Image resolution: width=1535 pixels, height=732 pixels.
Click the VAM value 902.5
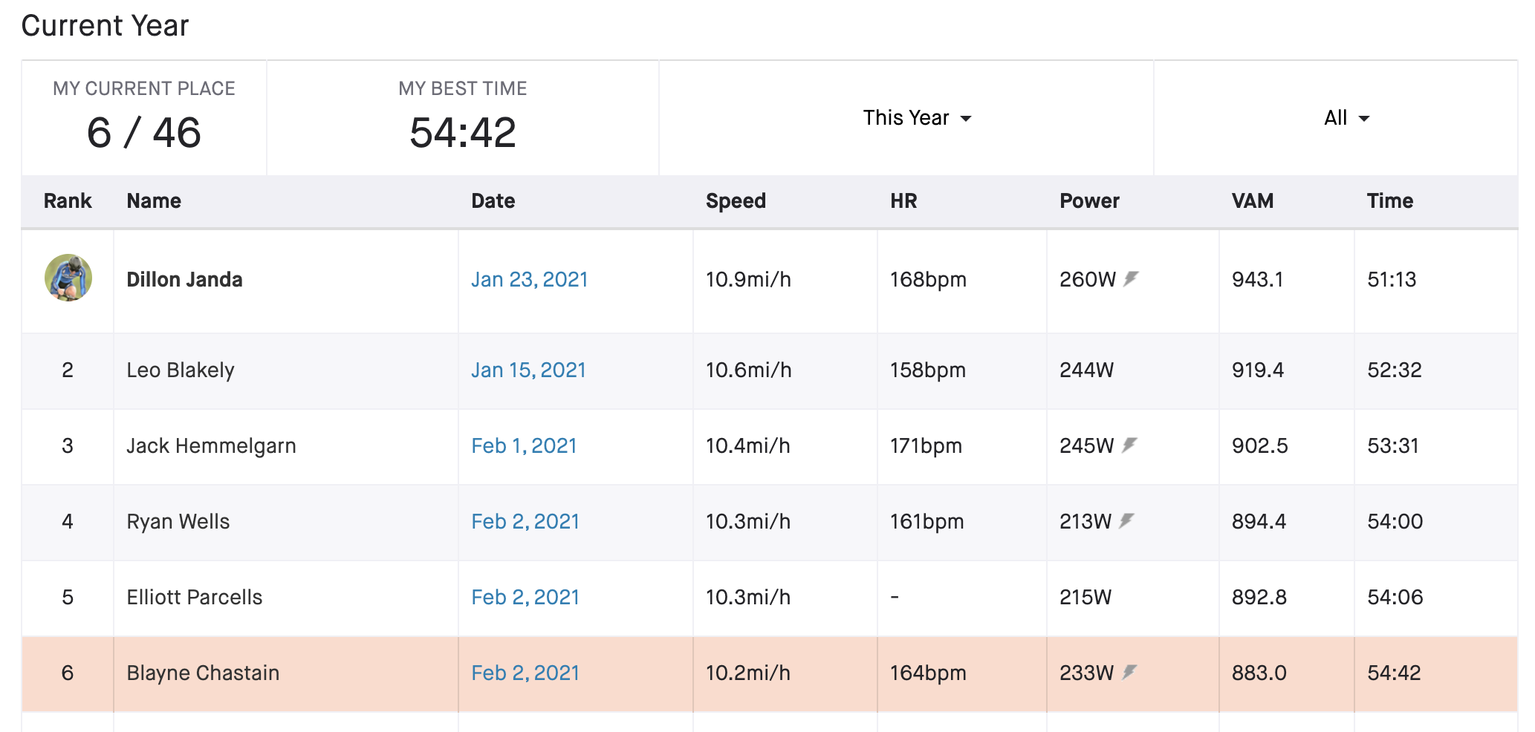pyautogui.click(x=1260, y=445)
